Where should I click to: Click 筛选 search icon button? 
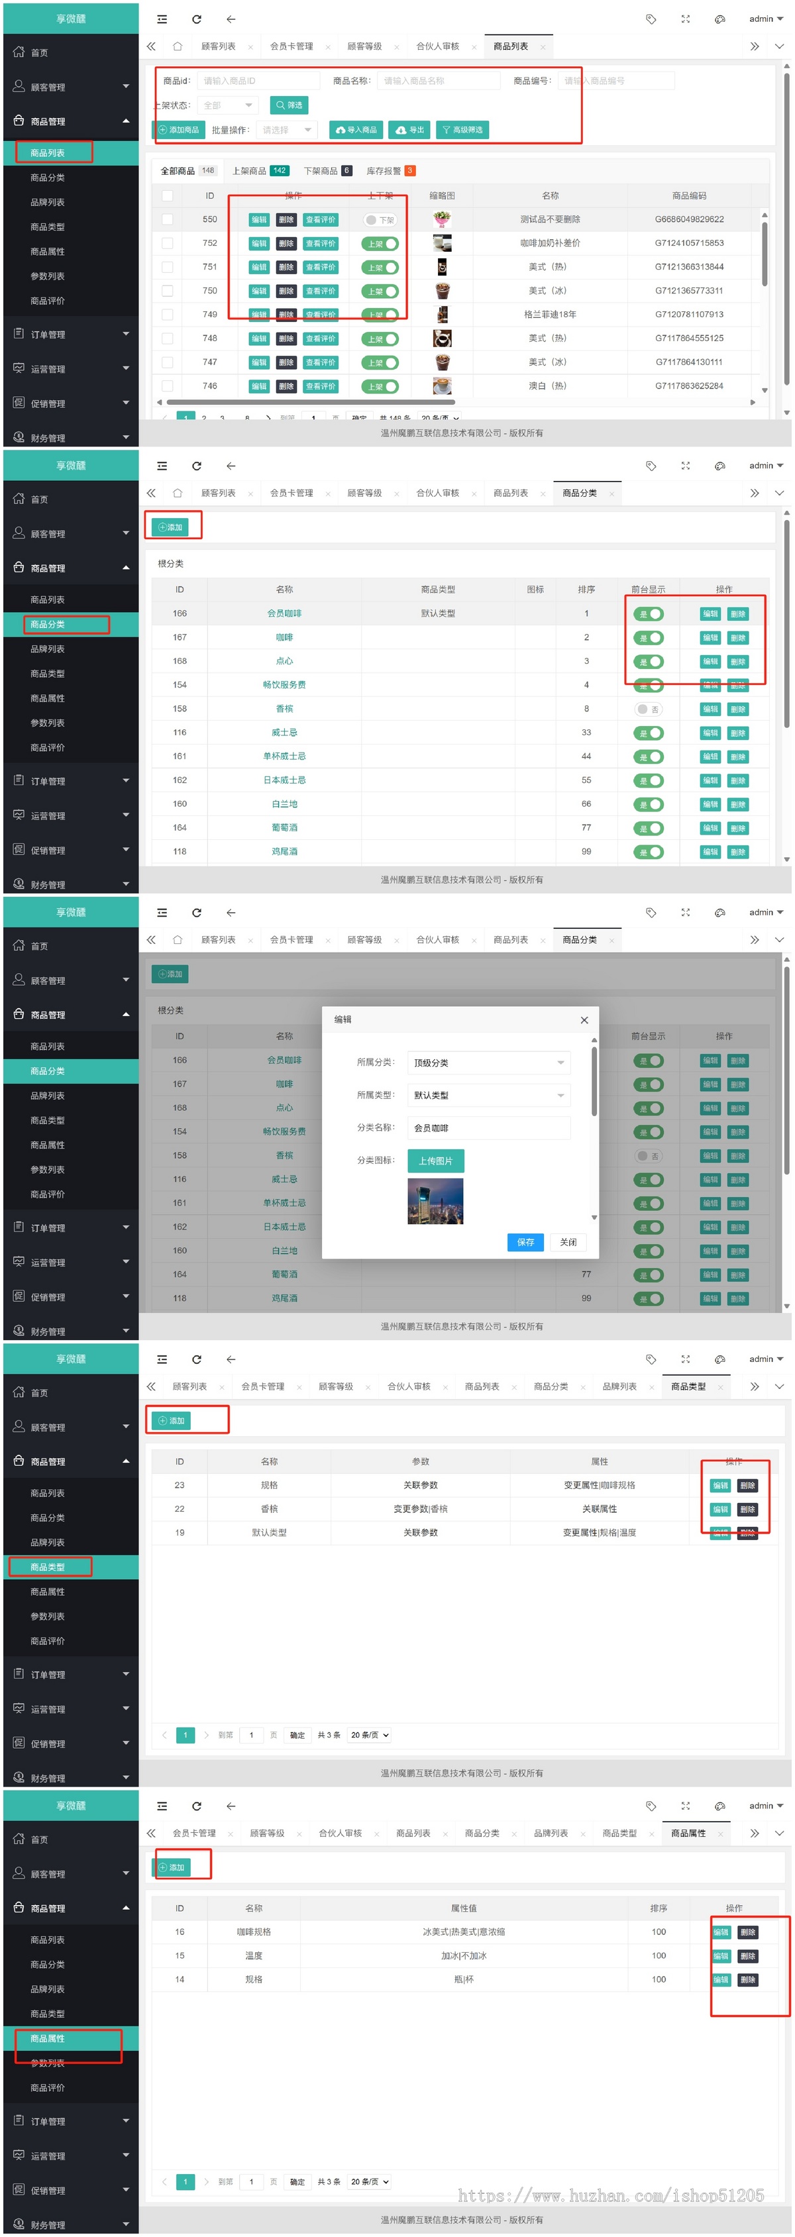point(288,105)
